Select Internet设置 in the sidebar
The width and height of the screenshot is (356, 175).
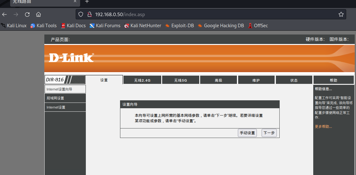point(65,107)
